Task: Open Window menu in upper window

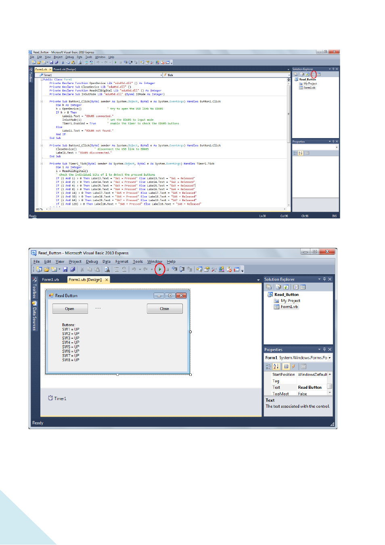Action: point(100,57)
